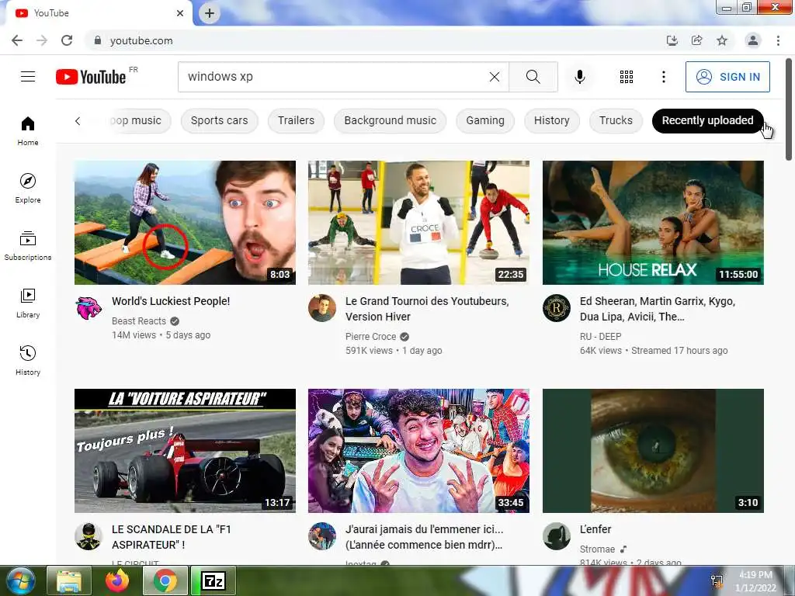Open the Beast Reacts channel avatar
This screenshot has height=596, width=795.
point(89,308)
